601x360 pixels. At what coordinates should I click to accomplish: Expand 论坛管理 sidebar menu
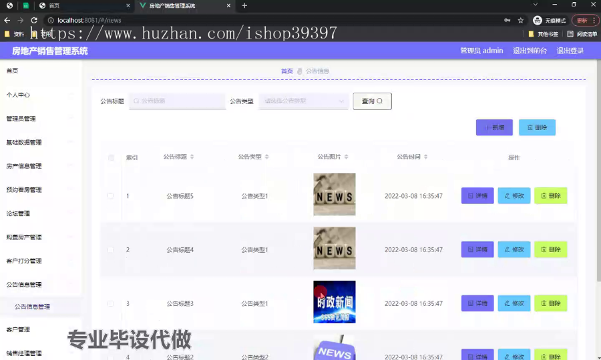pyautogui.click(x=40, y=213)
